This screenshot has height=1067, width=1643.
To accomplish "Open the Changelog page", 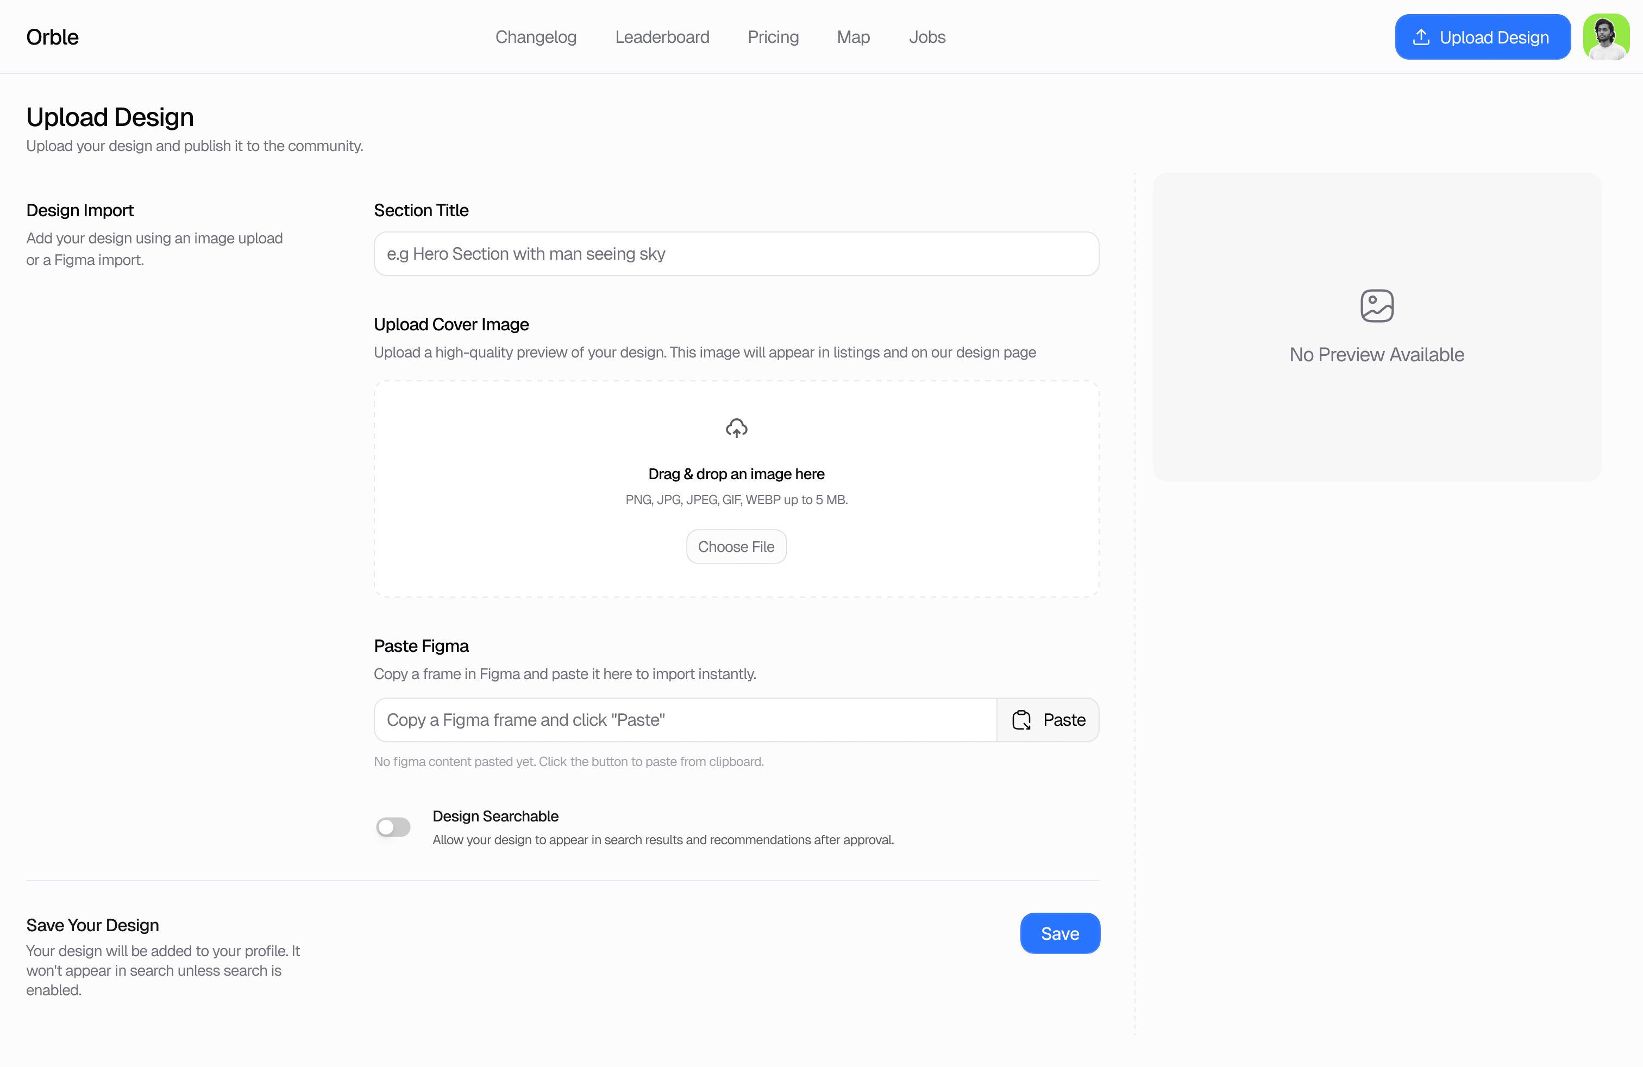I will coord(536,37).
